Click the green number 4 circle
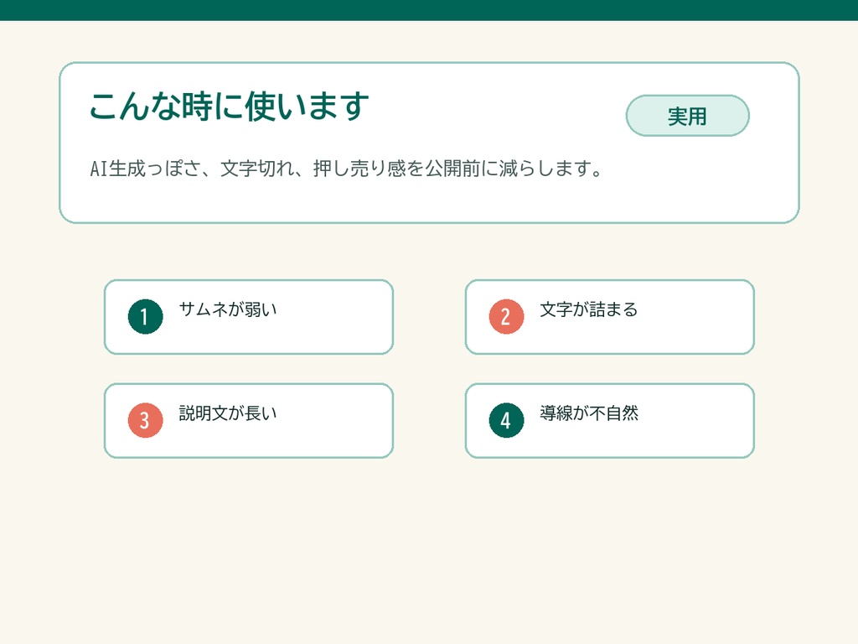Viewport: 858px width, 644px height. [506, 420]
